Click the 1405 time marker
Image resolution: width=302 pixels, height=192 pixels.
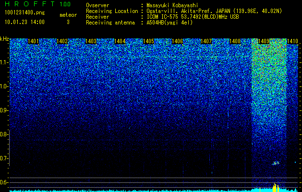click(x=148, y=41)
